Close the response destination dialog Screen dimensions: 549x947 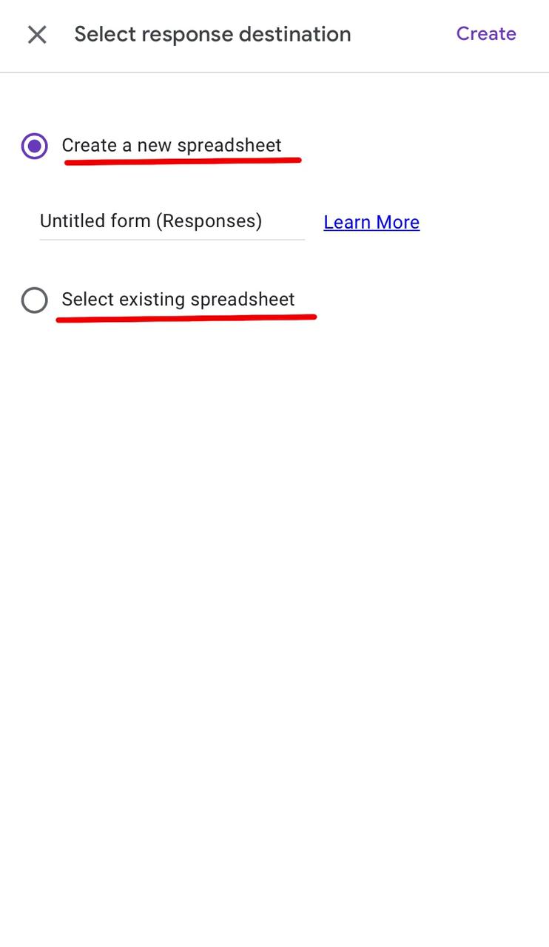pos(37,35)
